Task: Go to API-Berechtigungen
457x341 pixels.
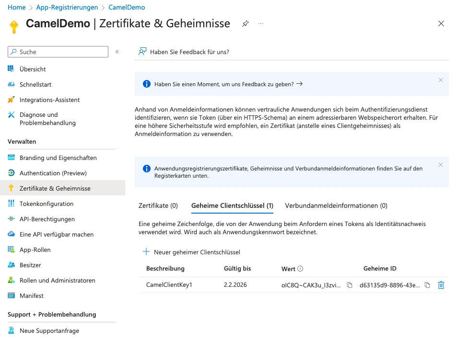Action: [47, 219]
